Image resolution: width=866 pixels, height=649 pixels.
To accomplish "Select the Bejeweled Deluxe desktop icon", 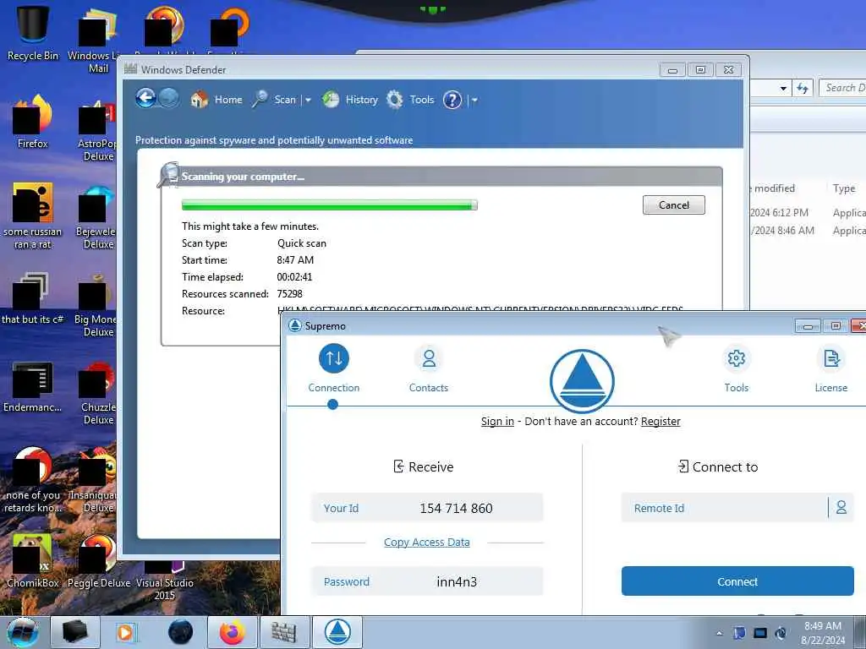I will coord(96,217).
